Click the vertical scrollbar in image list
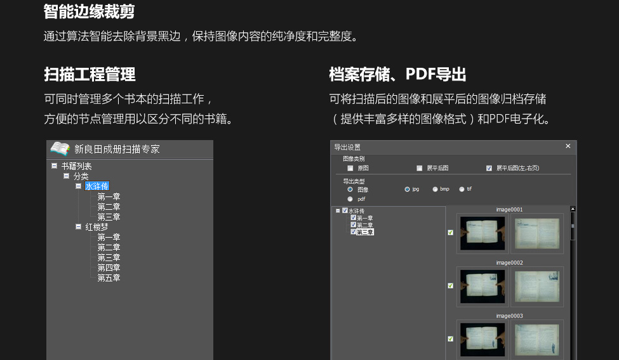Viewport: 619px width, 360px height. pos(573,227)
